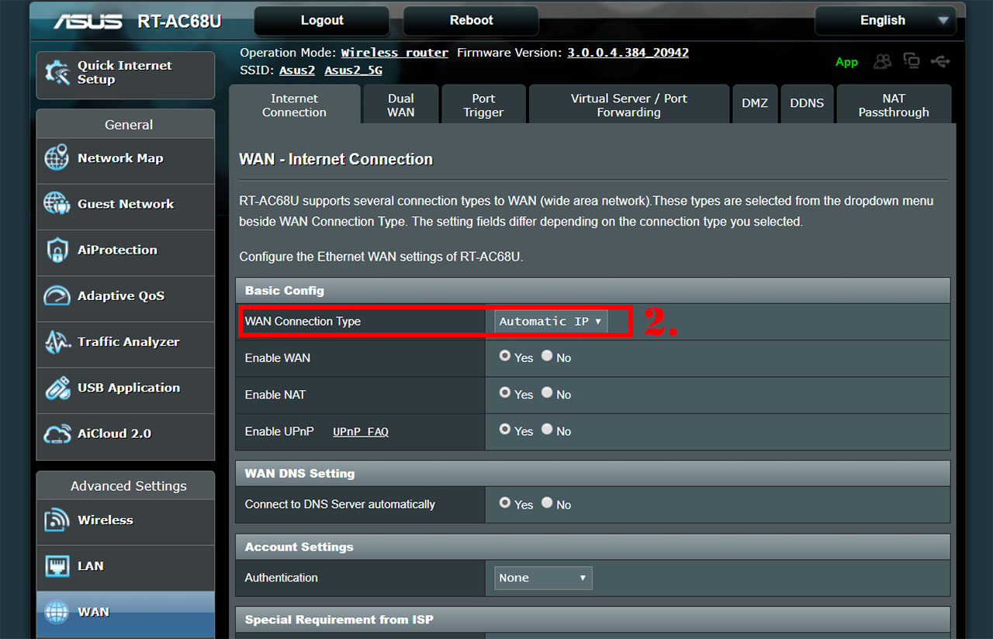Select No for automatic DNS server
Image resolution: width=993 pixels, height=639 pixels.
(547, 503)
